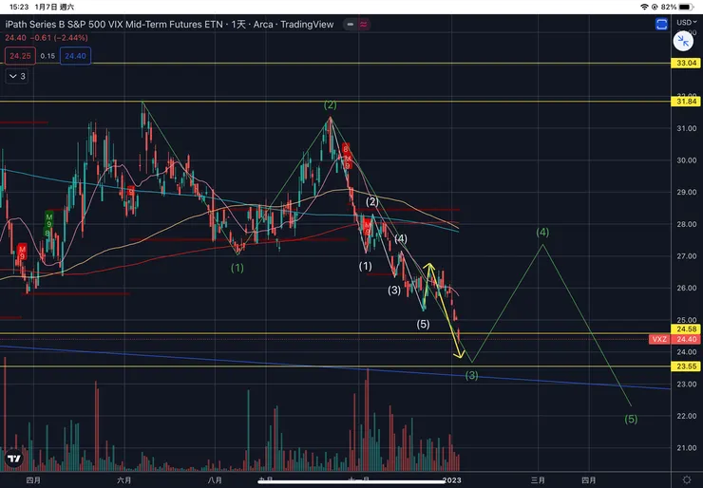Expand the collapsed indicators list showing 3
Viewport: 703px width, 488px height.
[17, 76]
